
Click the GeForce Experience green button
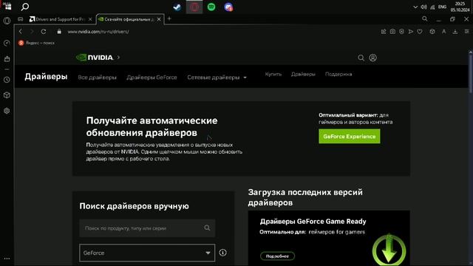[x=350, y=136]
